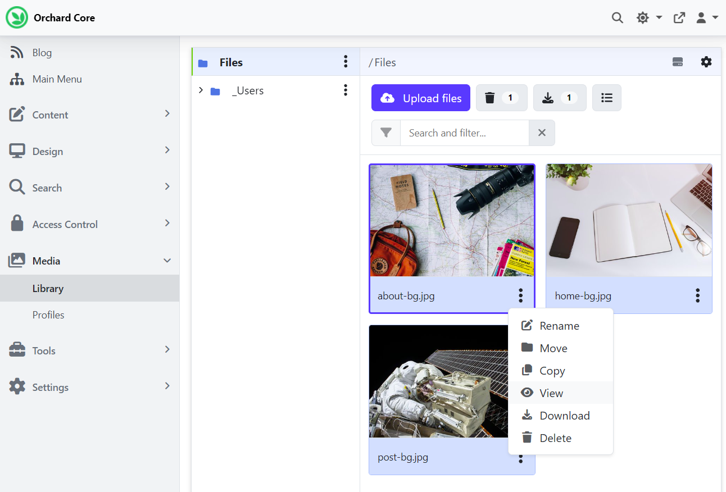Choose Copy from the context menu
The width and height of the screenshot is (726, 492).
click(x=561, y=371)
